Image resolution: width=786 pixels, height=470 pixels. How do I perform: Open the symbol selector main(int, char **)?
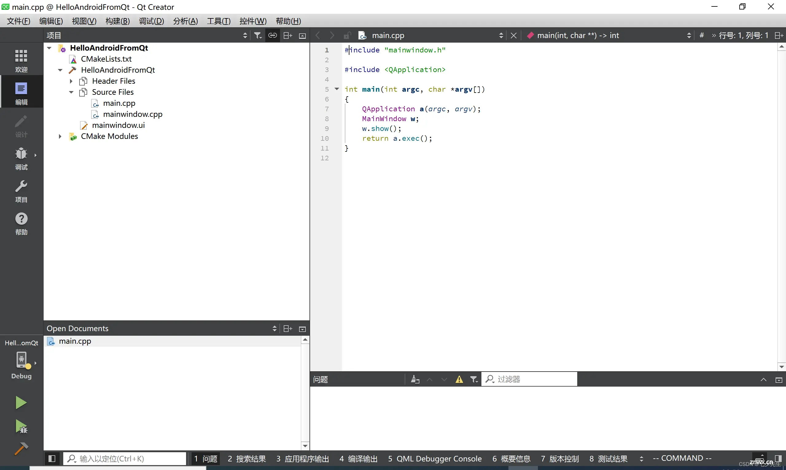pos(609,36)
